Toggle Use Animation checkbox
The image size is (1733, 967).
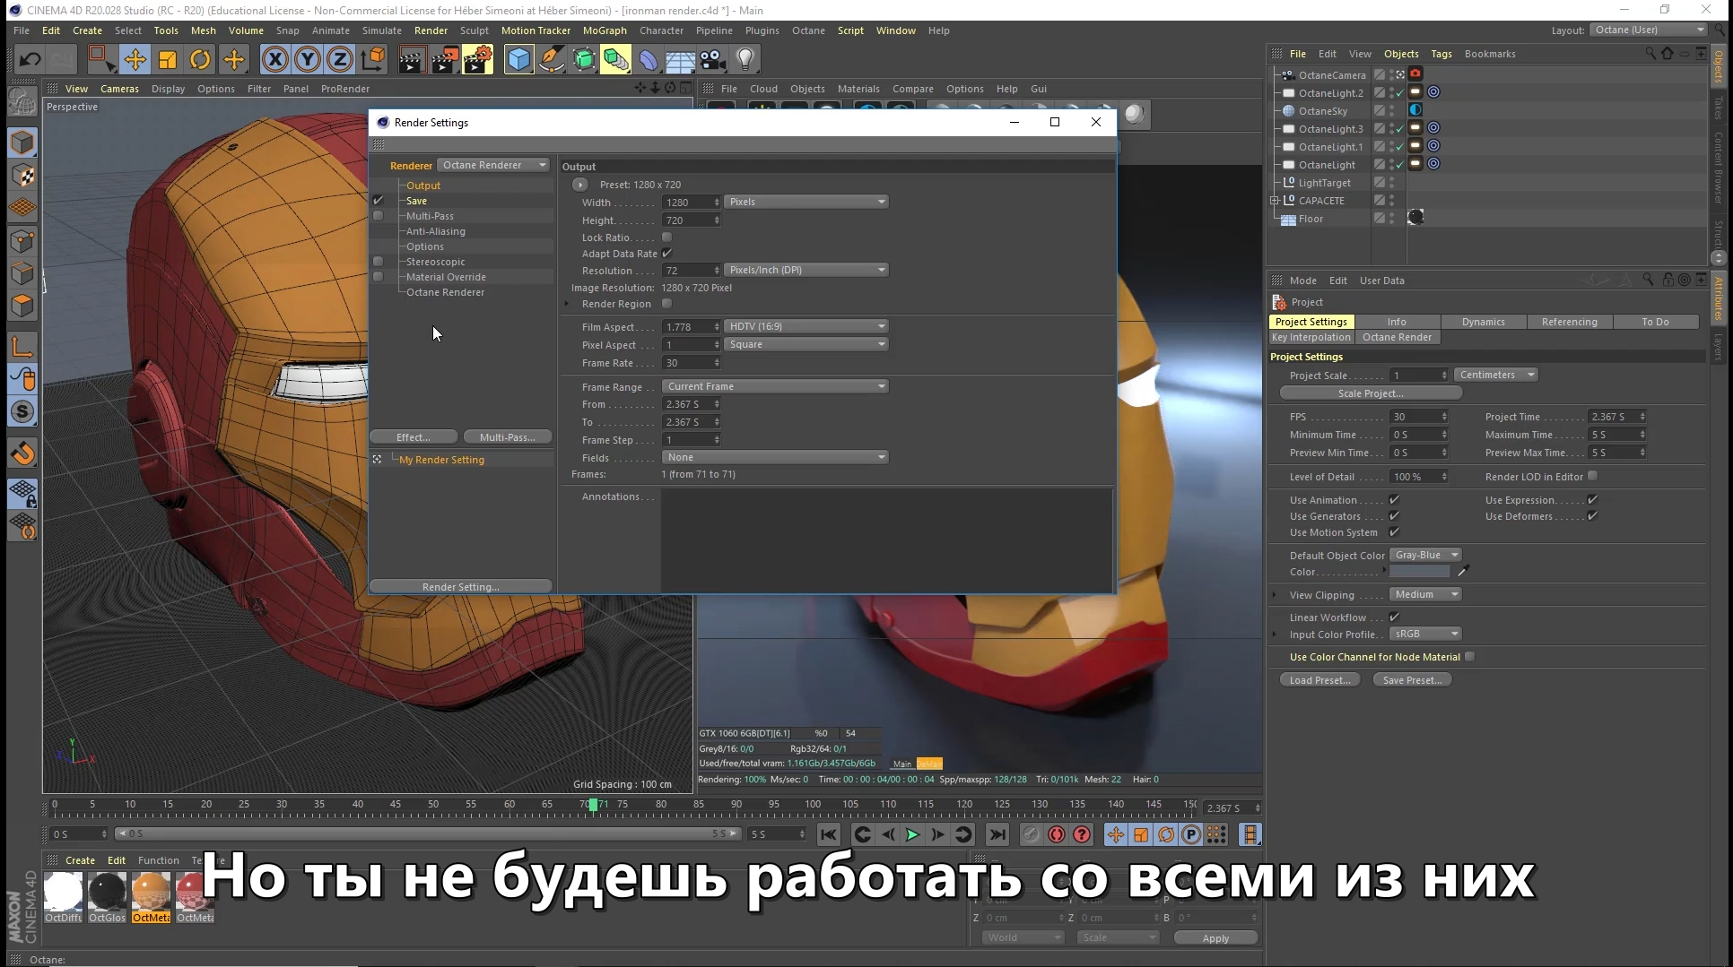[1394, 500]
